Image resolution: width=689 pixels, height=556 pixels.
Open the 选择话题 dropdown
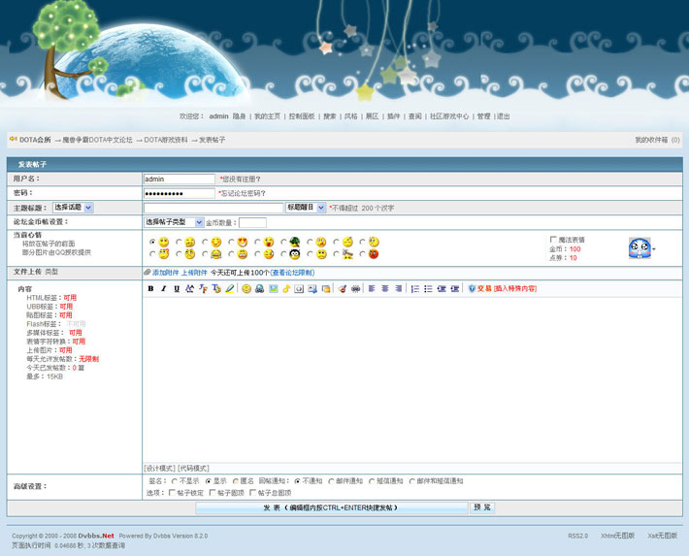pyautogui.click(x=73, y=208)
